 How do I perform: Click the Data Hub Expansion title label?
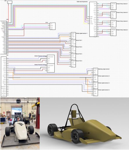(x=82, y=1)
